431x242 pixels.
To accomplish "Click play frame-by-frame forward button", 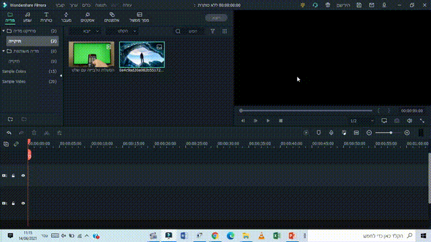I will coord(255,121).
